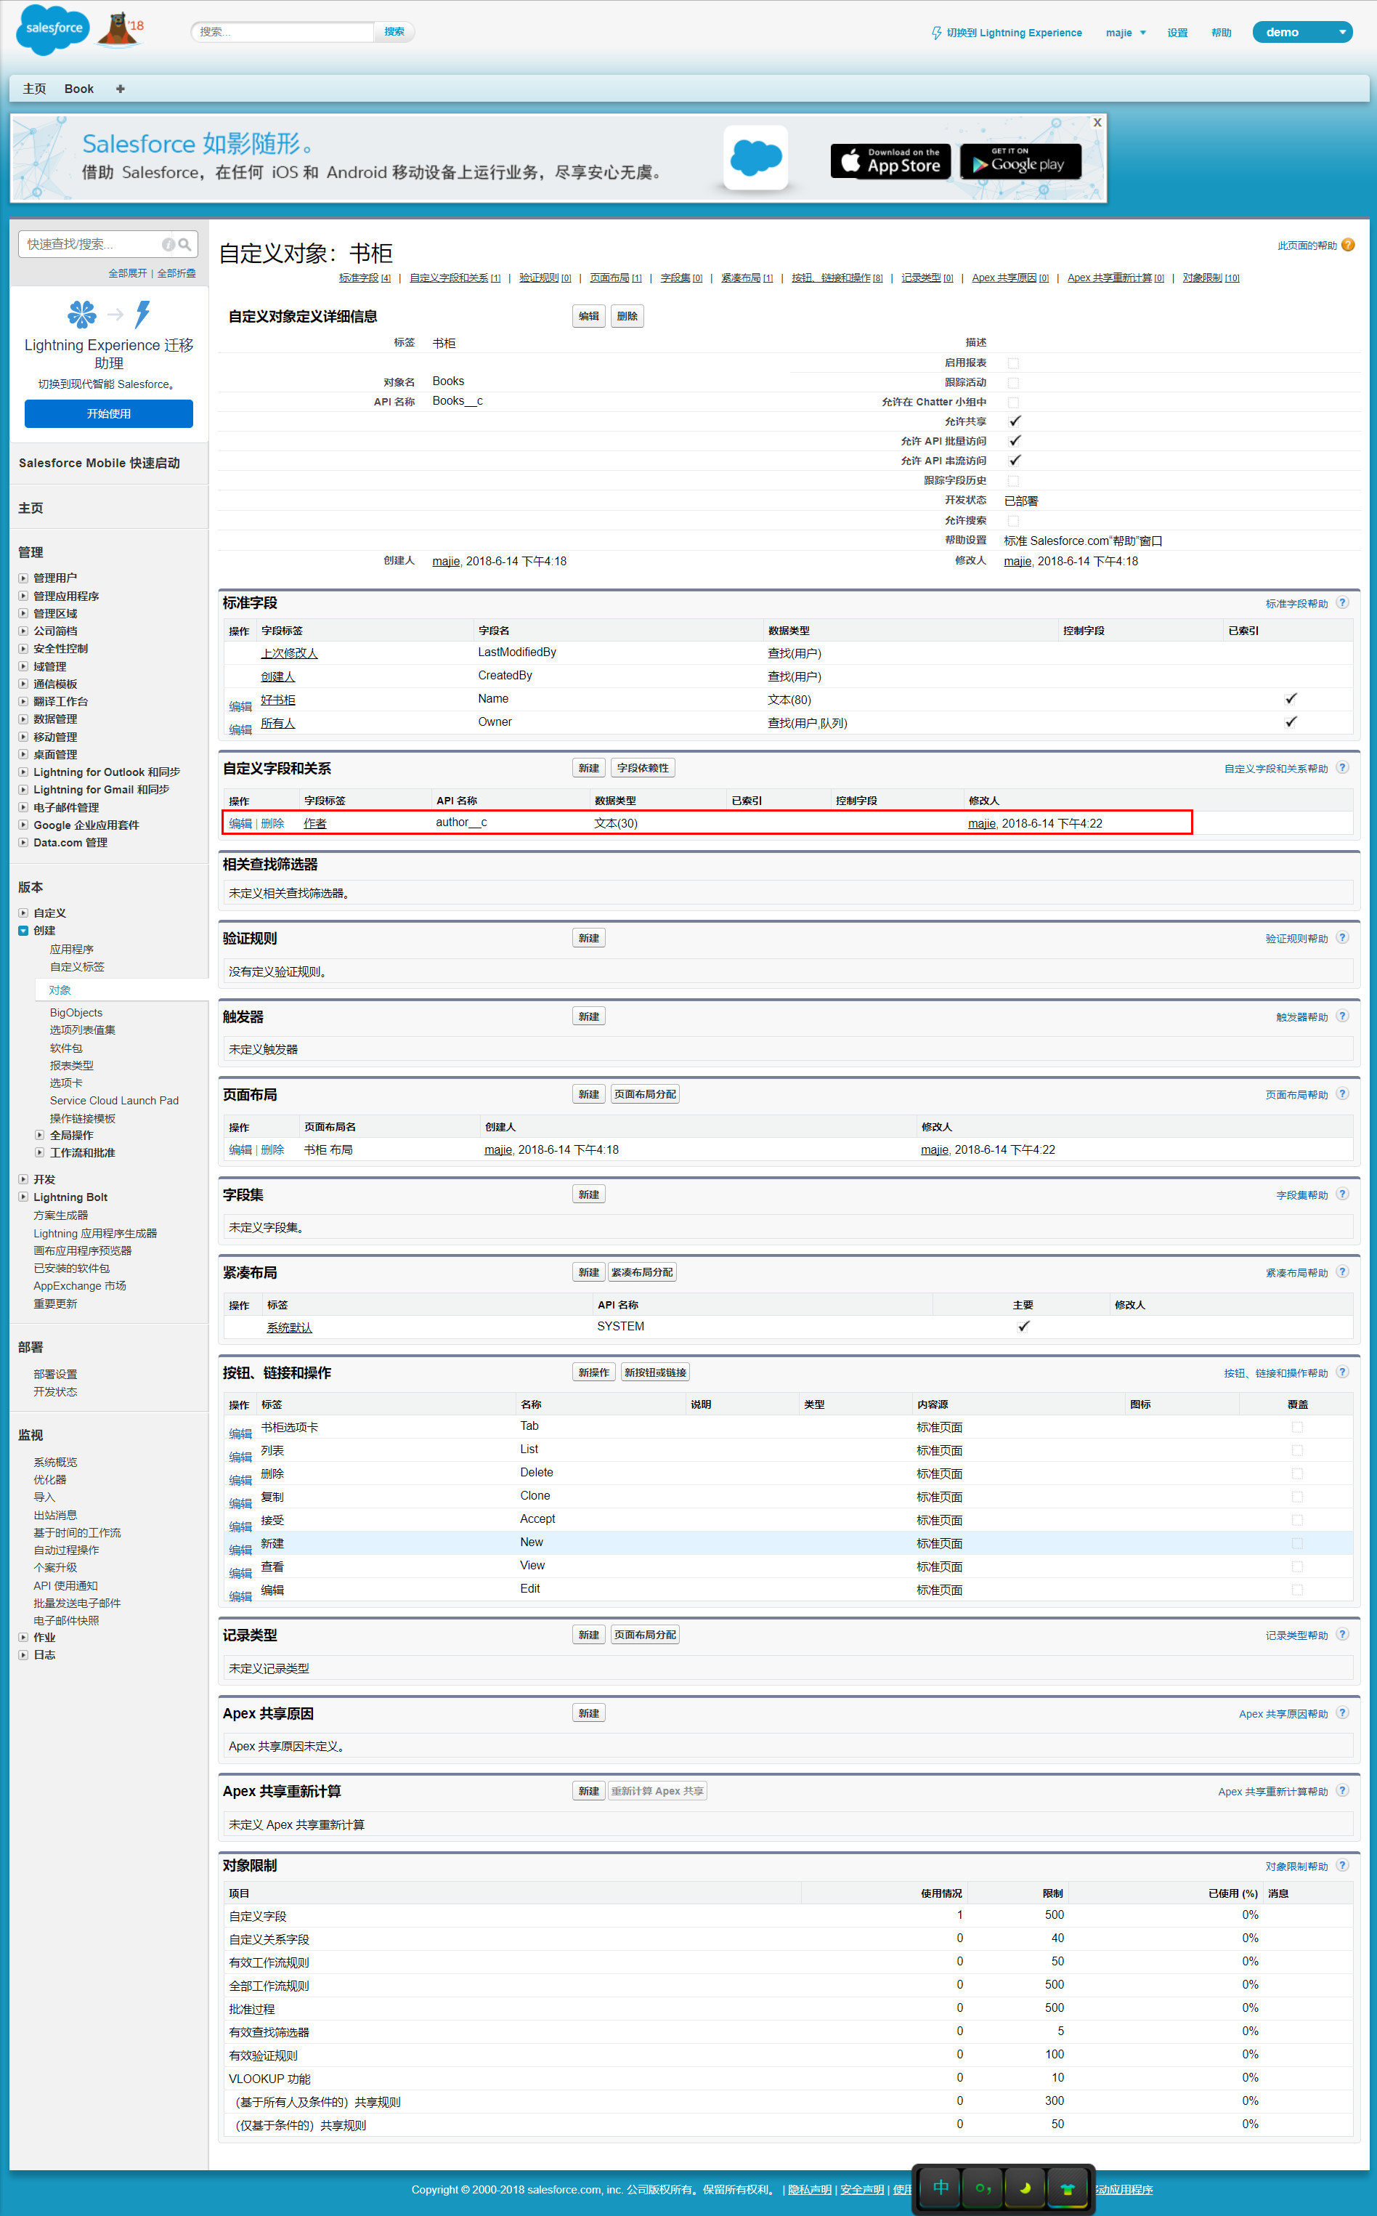The height and width of the screenshot is (2216, 1377).
Task: Click the 中 input method icon
Action: pos(941,2187)
